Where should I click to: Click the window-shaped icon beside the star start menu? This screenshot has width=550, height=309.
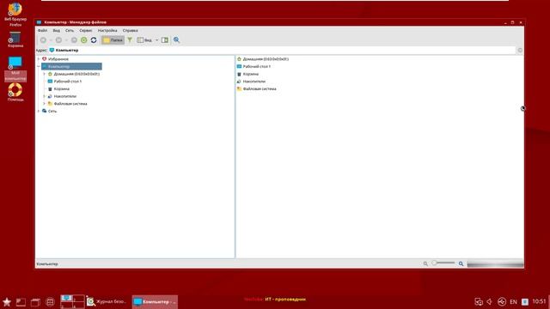pos(21,302)
